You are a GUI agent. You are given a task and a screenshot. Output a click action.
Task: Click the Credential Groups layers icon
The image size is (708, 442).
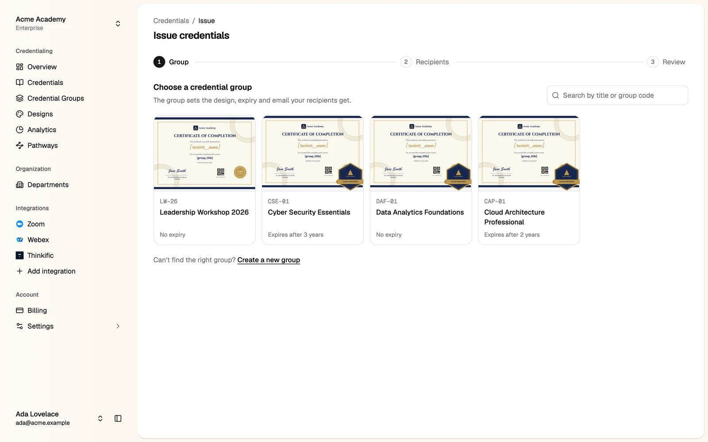pos(19,98)
